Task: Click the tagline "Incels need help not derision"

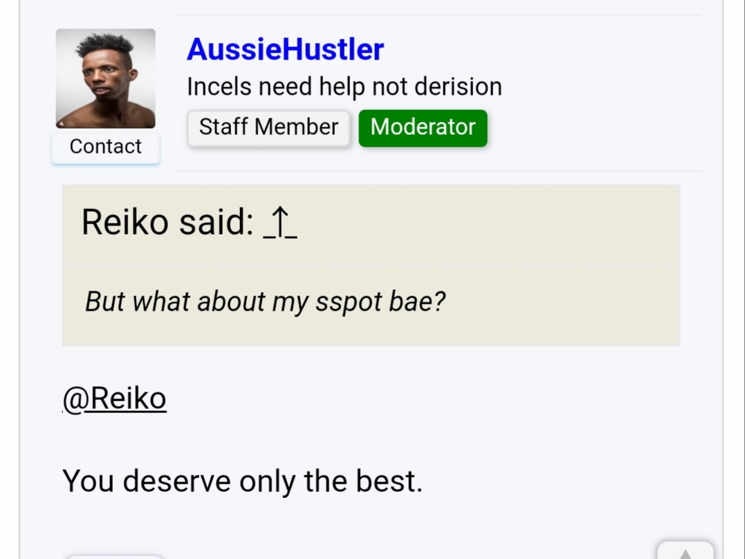Action: click(x=344, y=87)
